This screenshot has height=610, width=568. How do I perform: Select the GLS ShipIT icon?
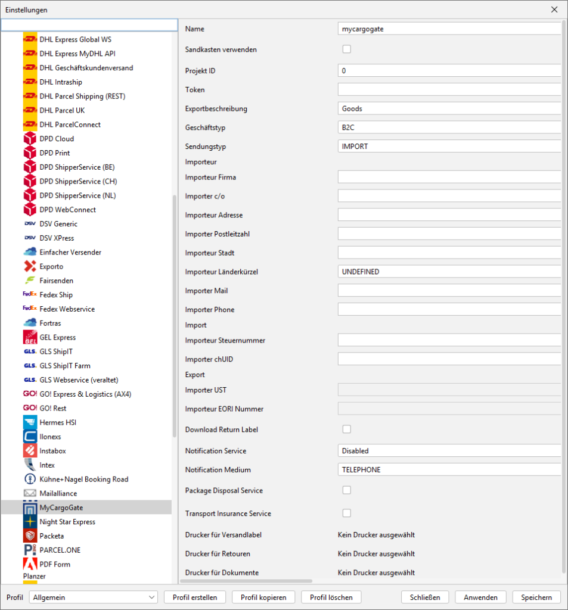pyautogui.click(x=30, y=351)
